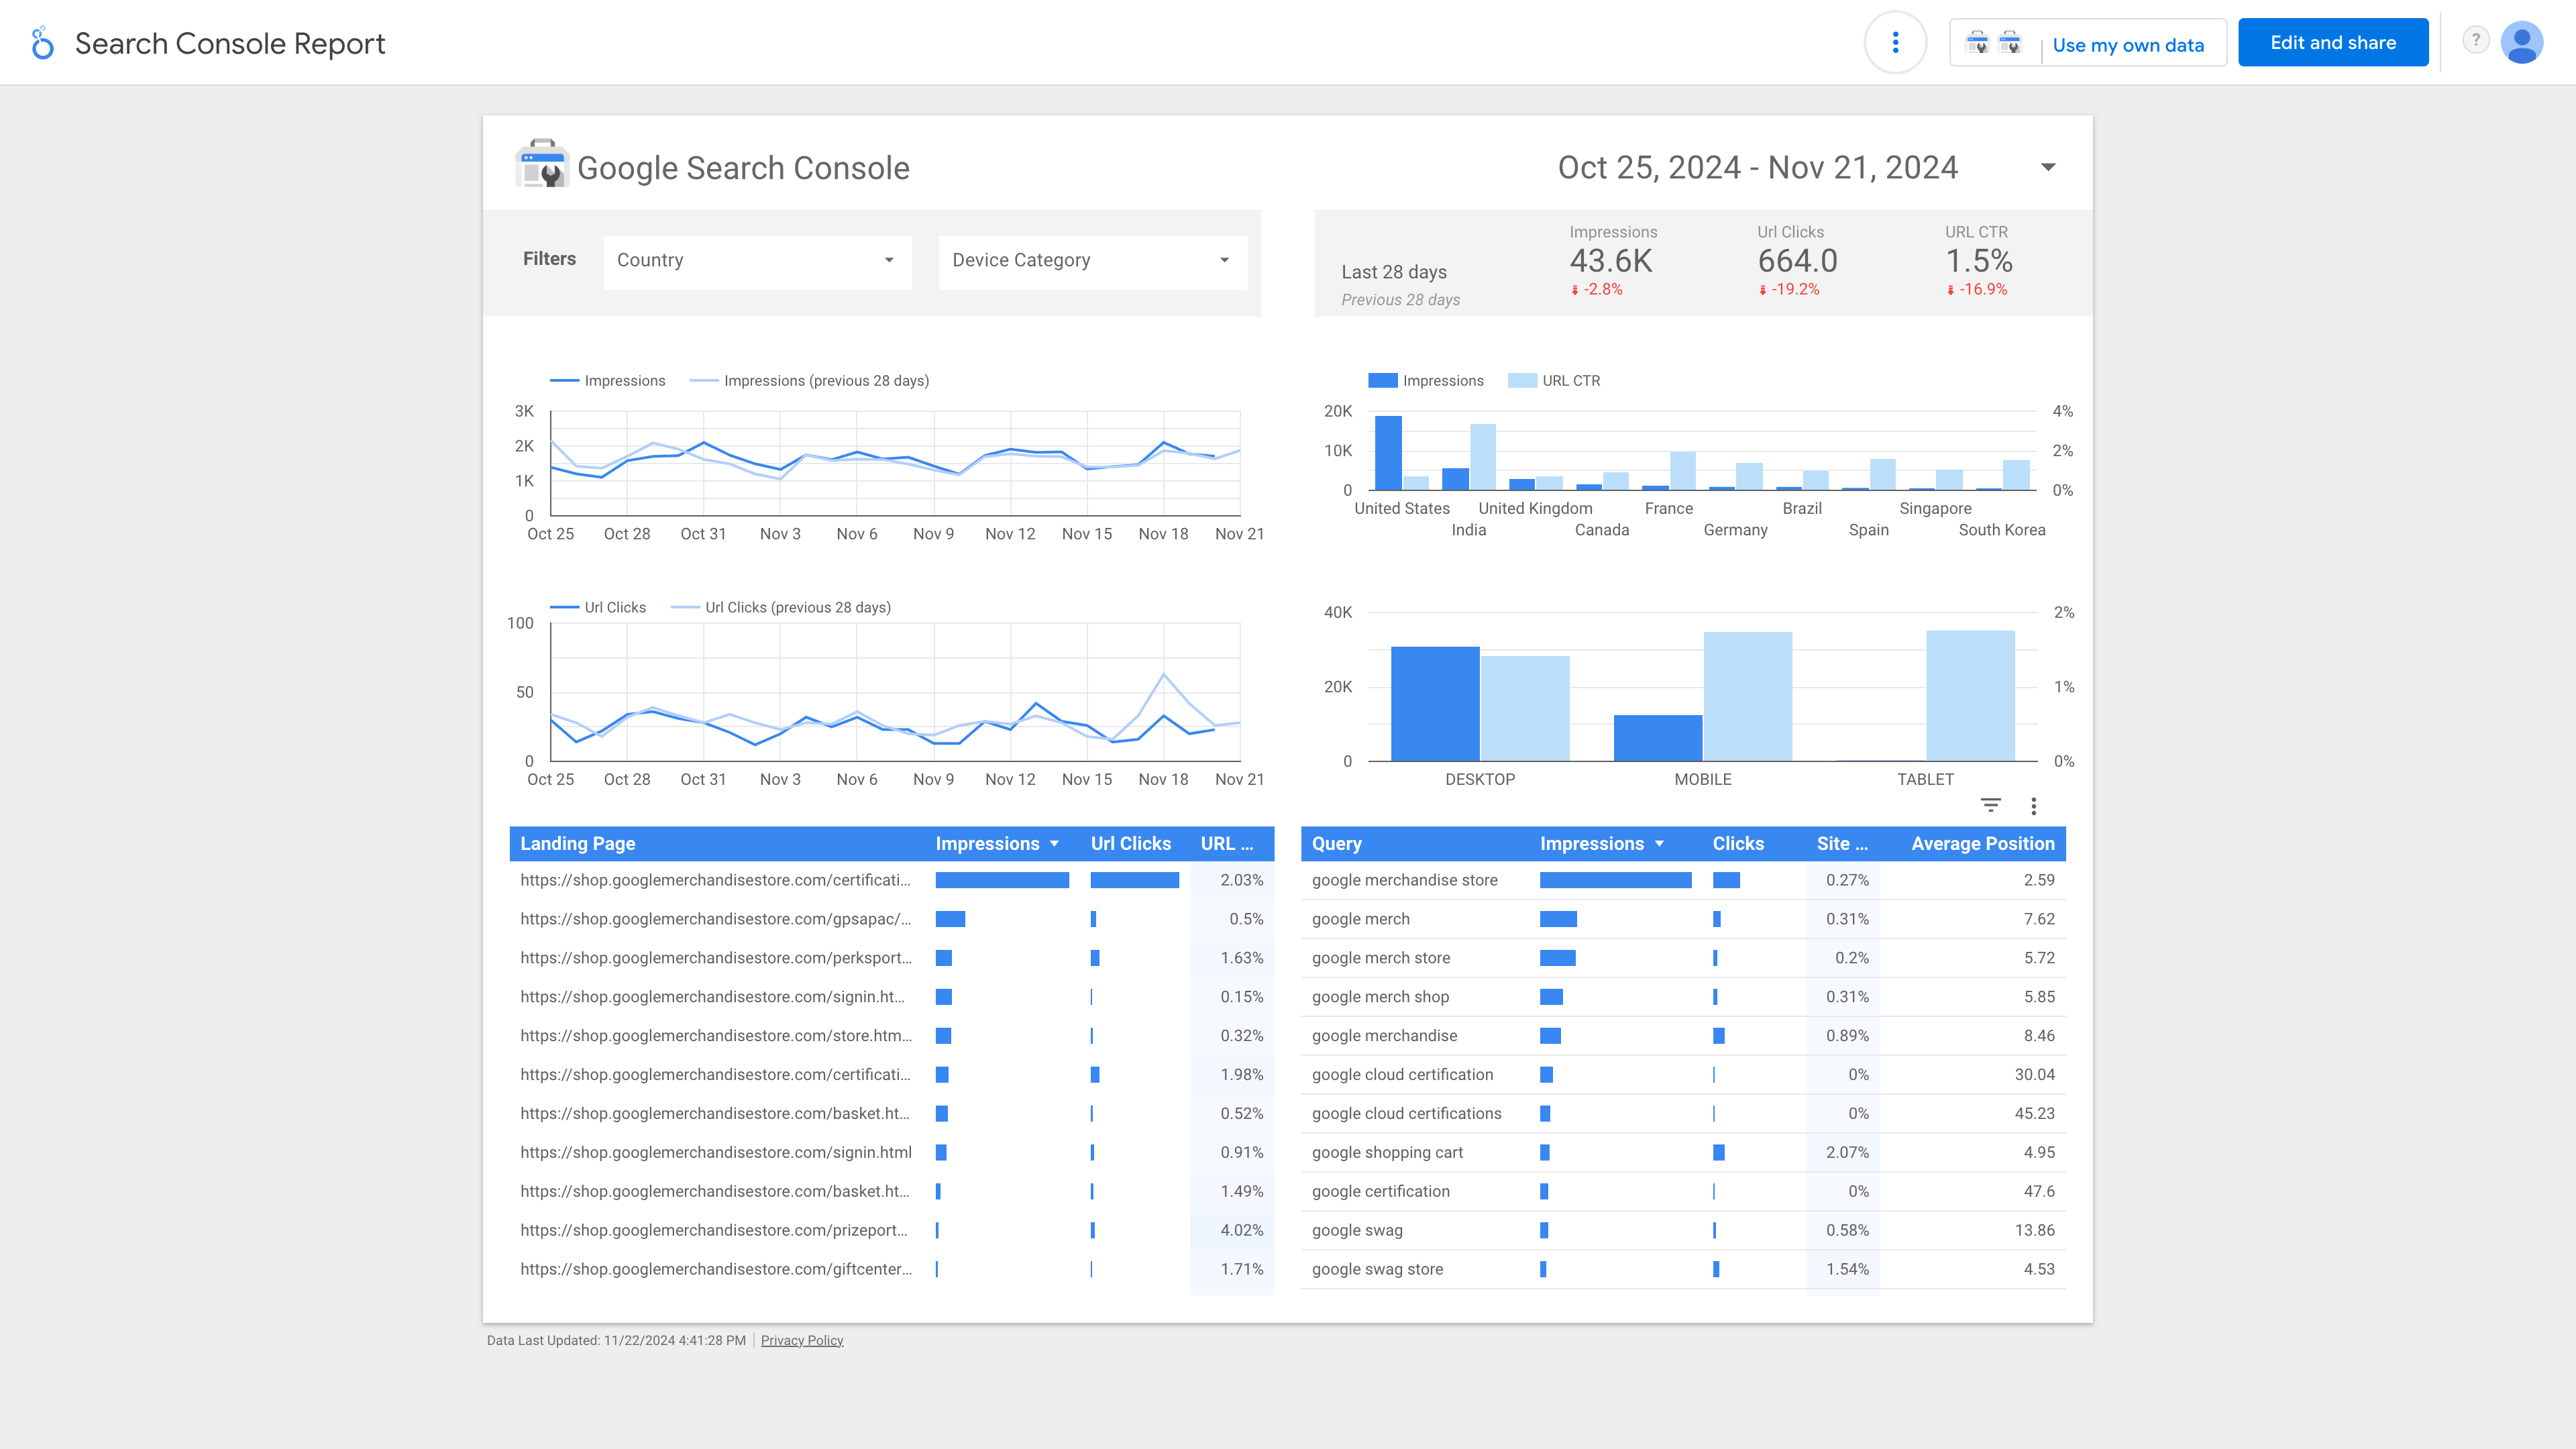Screen dimensions: 2576x1449
Task: Open the date range picker dropdown arrow
Action: point(2048,167)
